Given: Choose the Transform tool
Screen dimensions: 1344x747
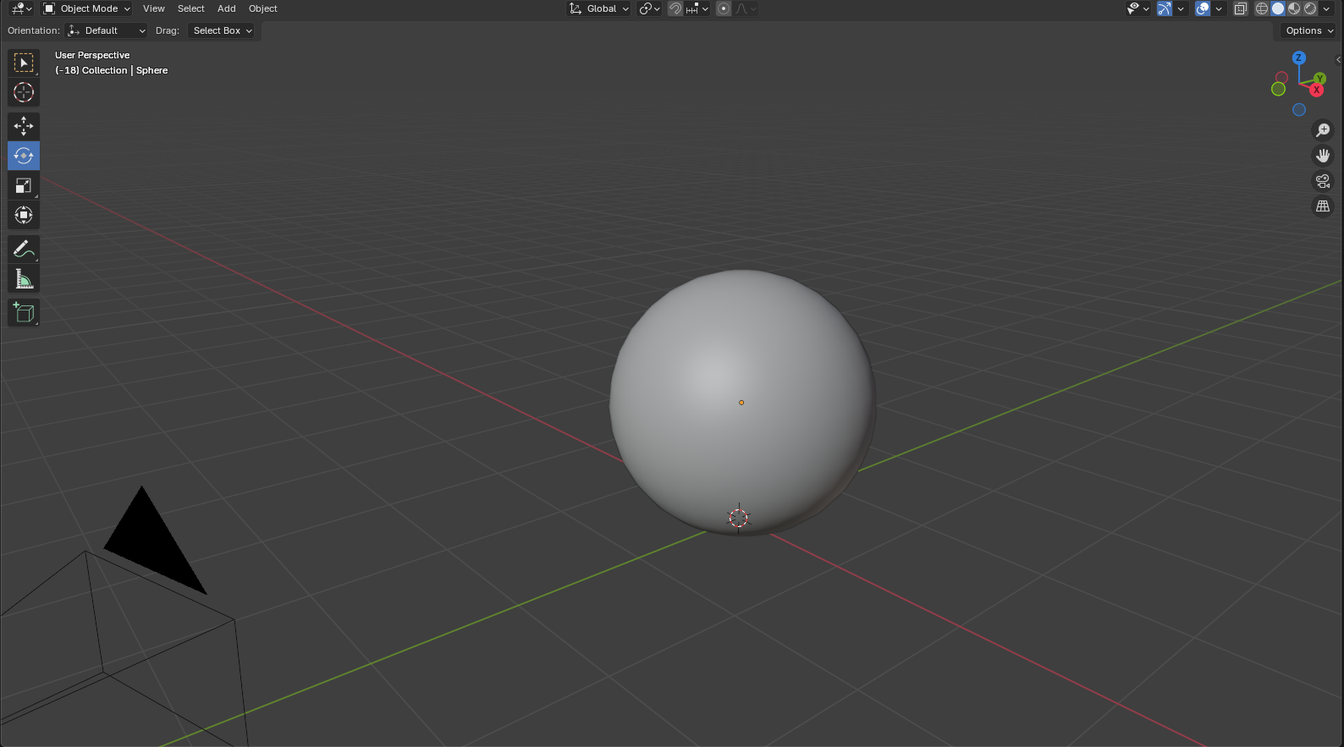Looking at the screenshot, I should point(24,215).
